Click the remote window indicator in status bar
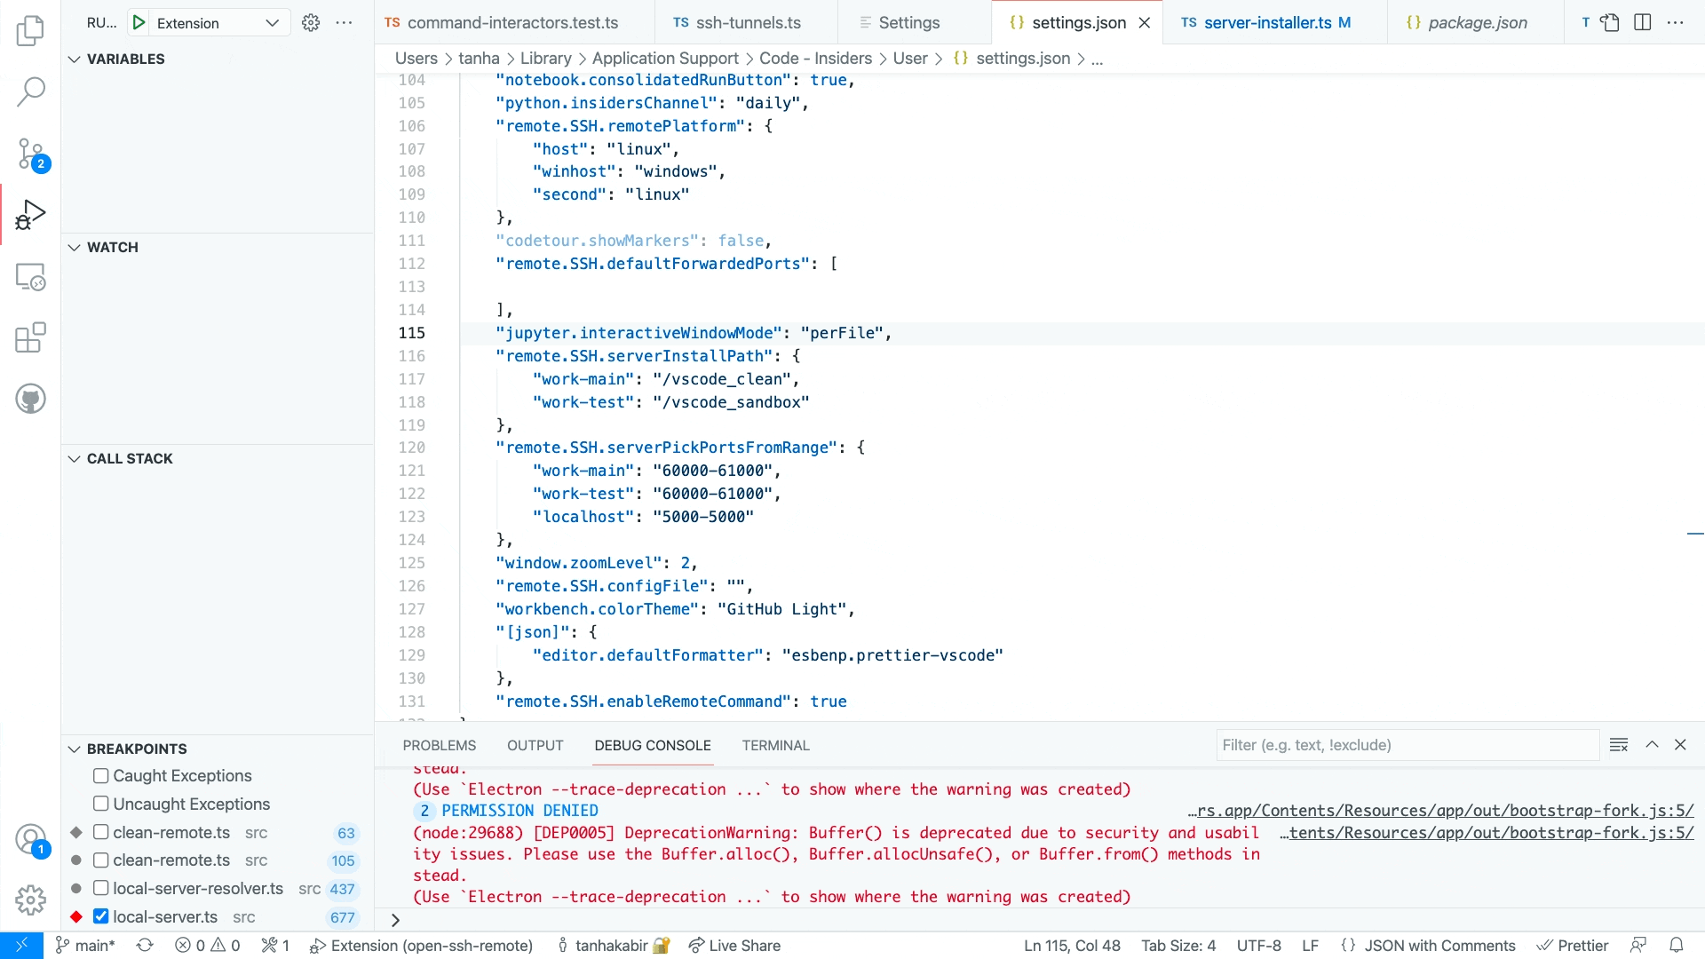Screen dimensions: 1705x959 21,946
